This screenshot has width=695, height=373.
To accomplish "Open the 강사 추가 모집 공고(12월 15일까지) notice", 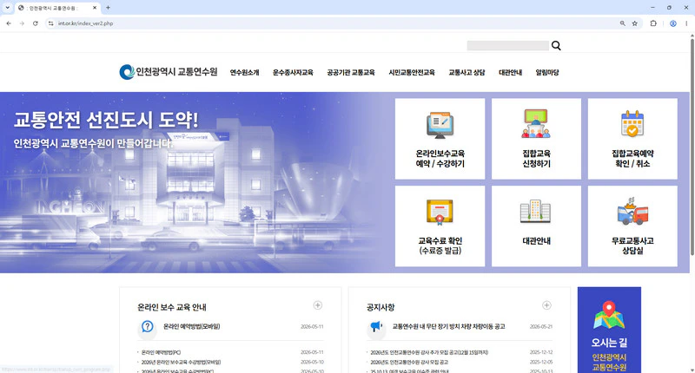I will 429,353.
